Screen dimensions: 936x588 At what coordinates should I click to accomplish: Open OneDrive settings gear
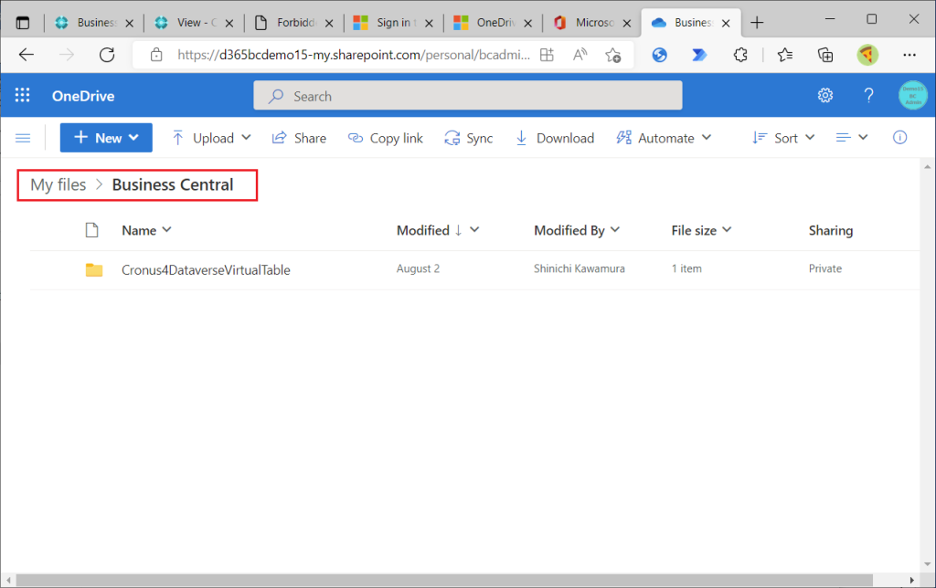pyautogui.click(x=825, y=95)
